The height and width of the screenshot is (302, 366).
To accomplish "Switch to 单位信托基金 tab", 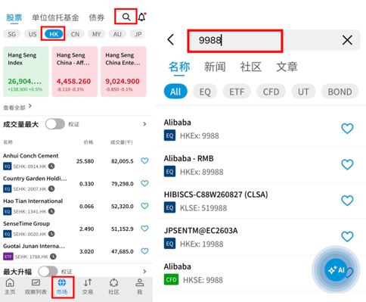I will pyautogui.click(x=55, y=17).
